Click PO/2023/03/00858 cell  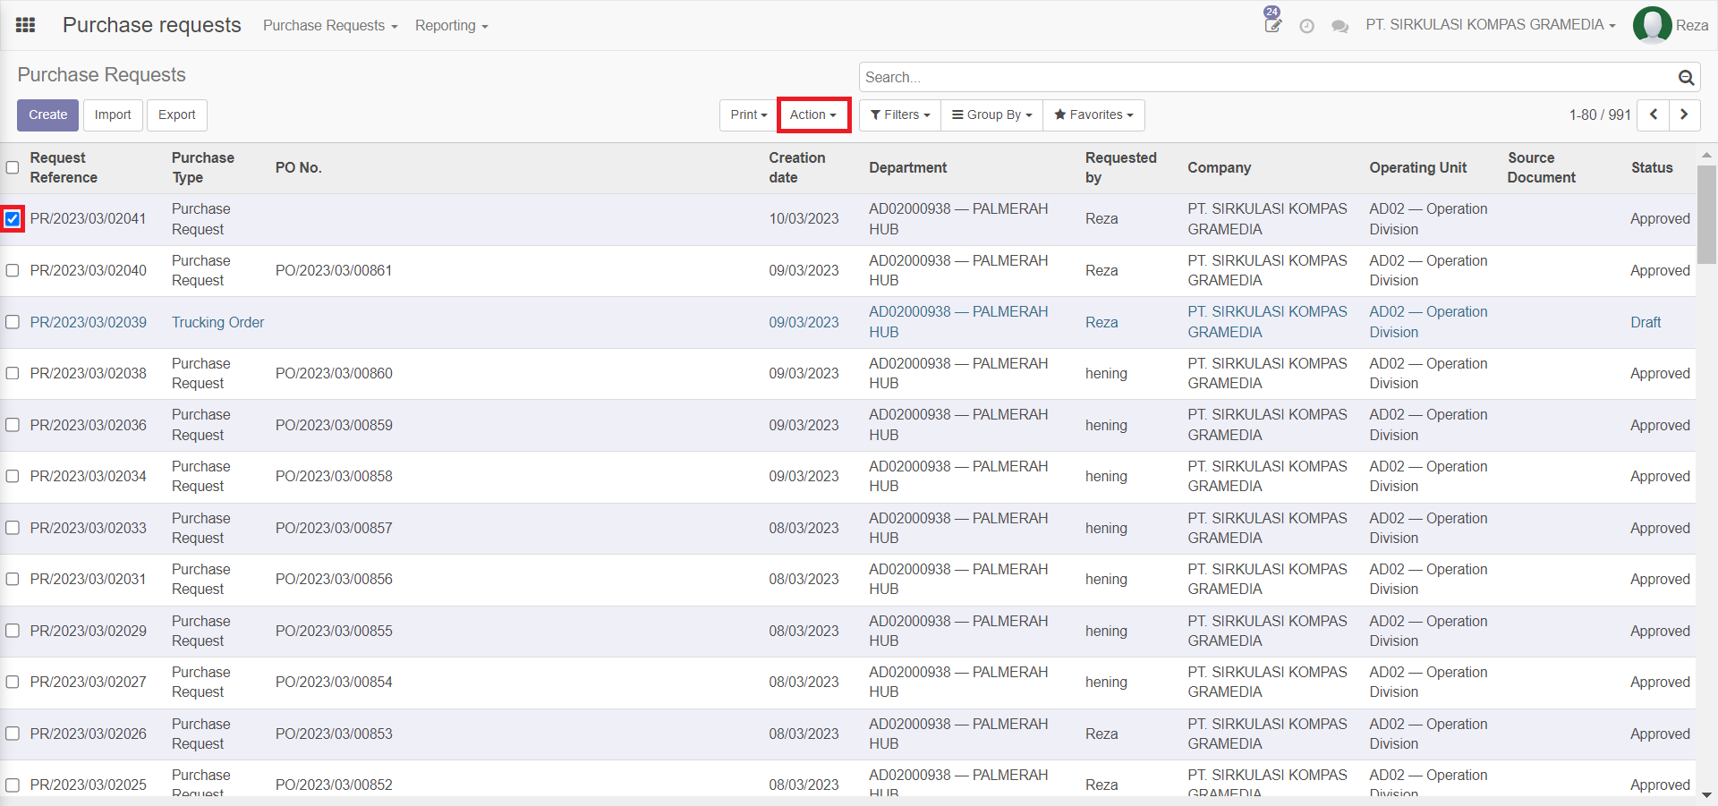pos(334,476)
